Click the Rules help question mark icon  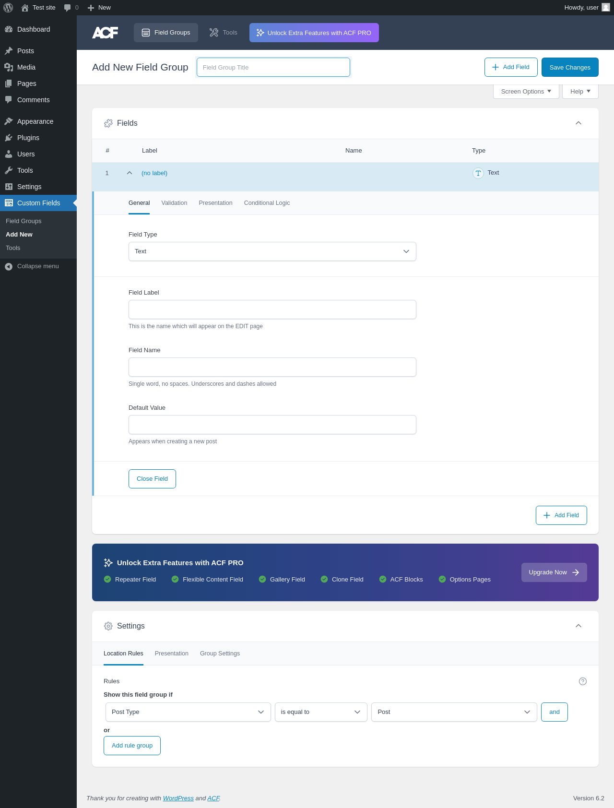point(583,681)
